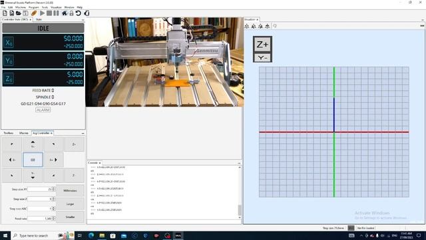Jog X- with left arrow button

(x=12, y=160)
